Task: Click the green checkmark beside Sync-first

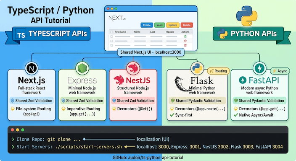Action: pyautogui.click(x=172, y=115)
